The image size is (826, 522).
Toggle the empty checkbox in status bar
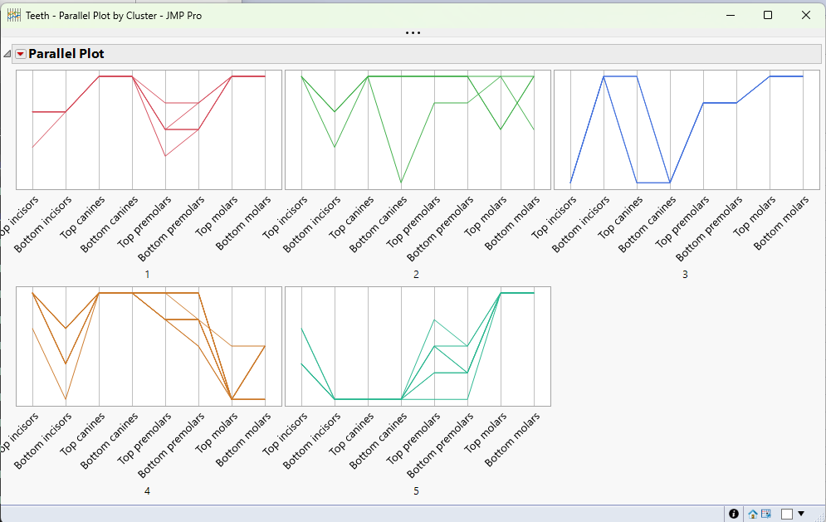(786, 514)
